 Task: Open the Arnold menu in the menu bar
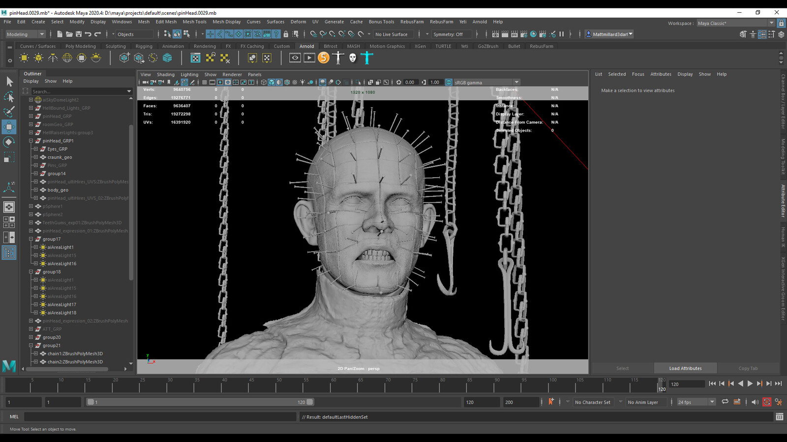click(x=480, y=22)
